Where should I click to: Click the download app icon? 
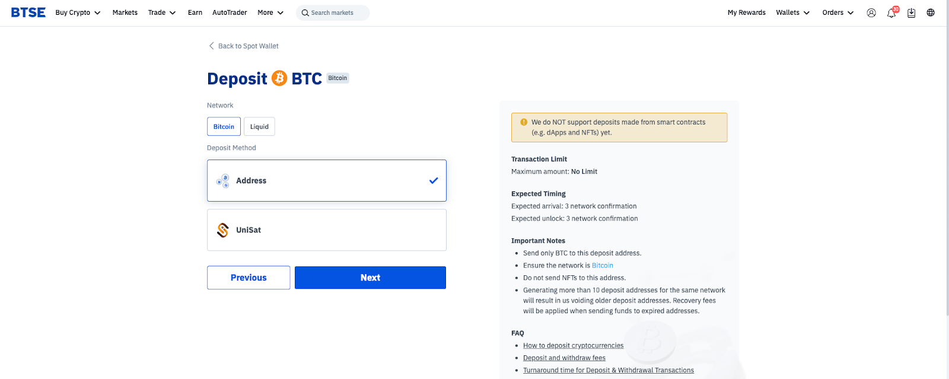tap(912, 12)
